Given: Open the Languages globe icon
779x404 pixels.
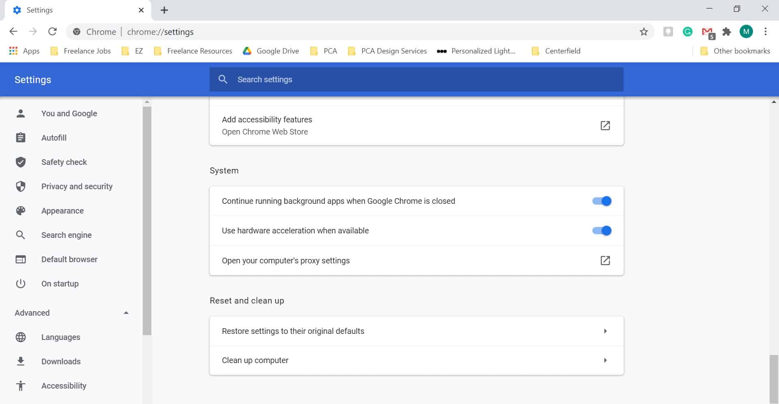Looking at the screenshot, I should (21, 337).
